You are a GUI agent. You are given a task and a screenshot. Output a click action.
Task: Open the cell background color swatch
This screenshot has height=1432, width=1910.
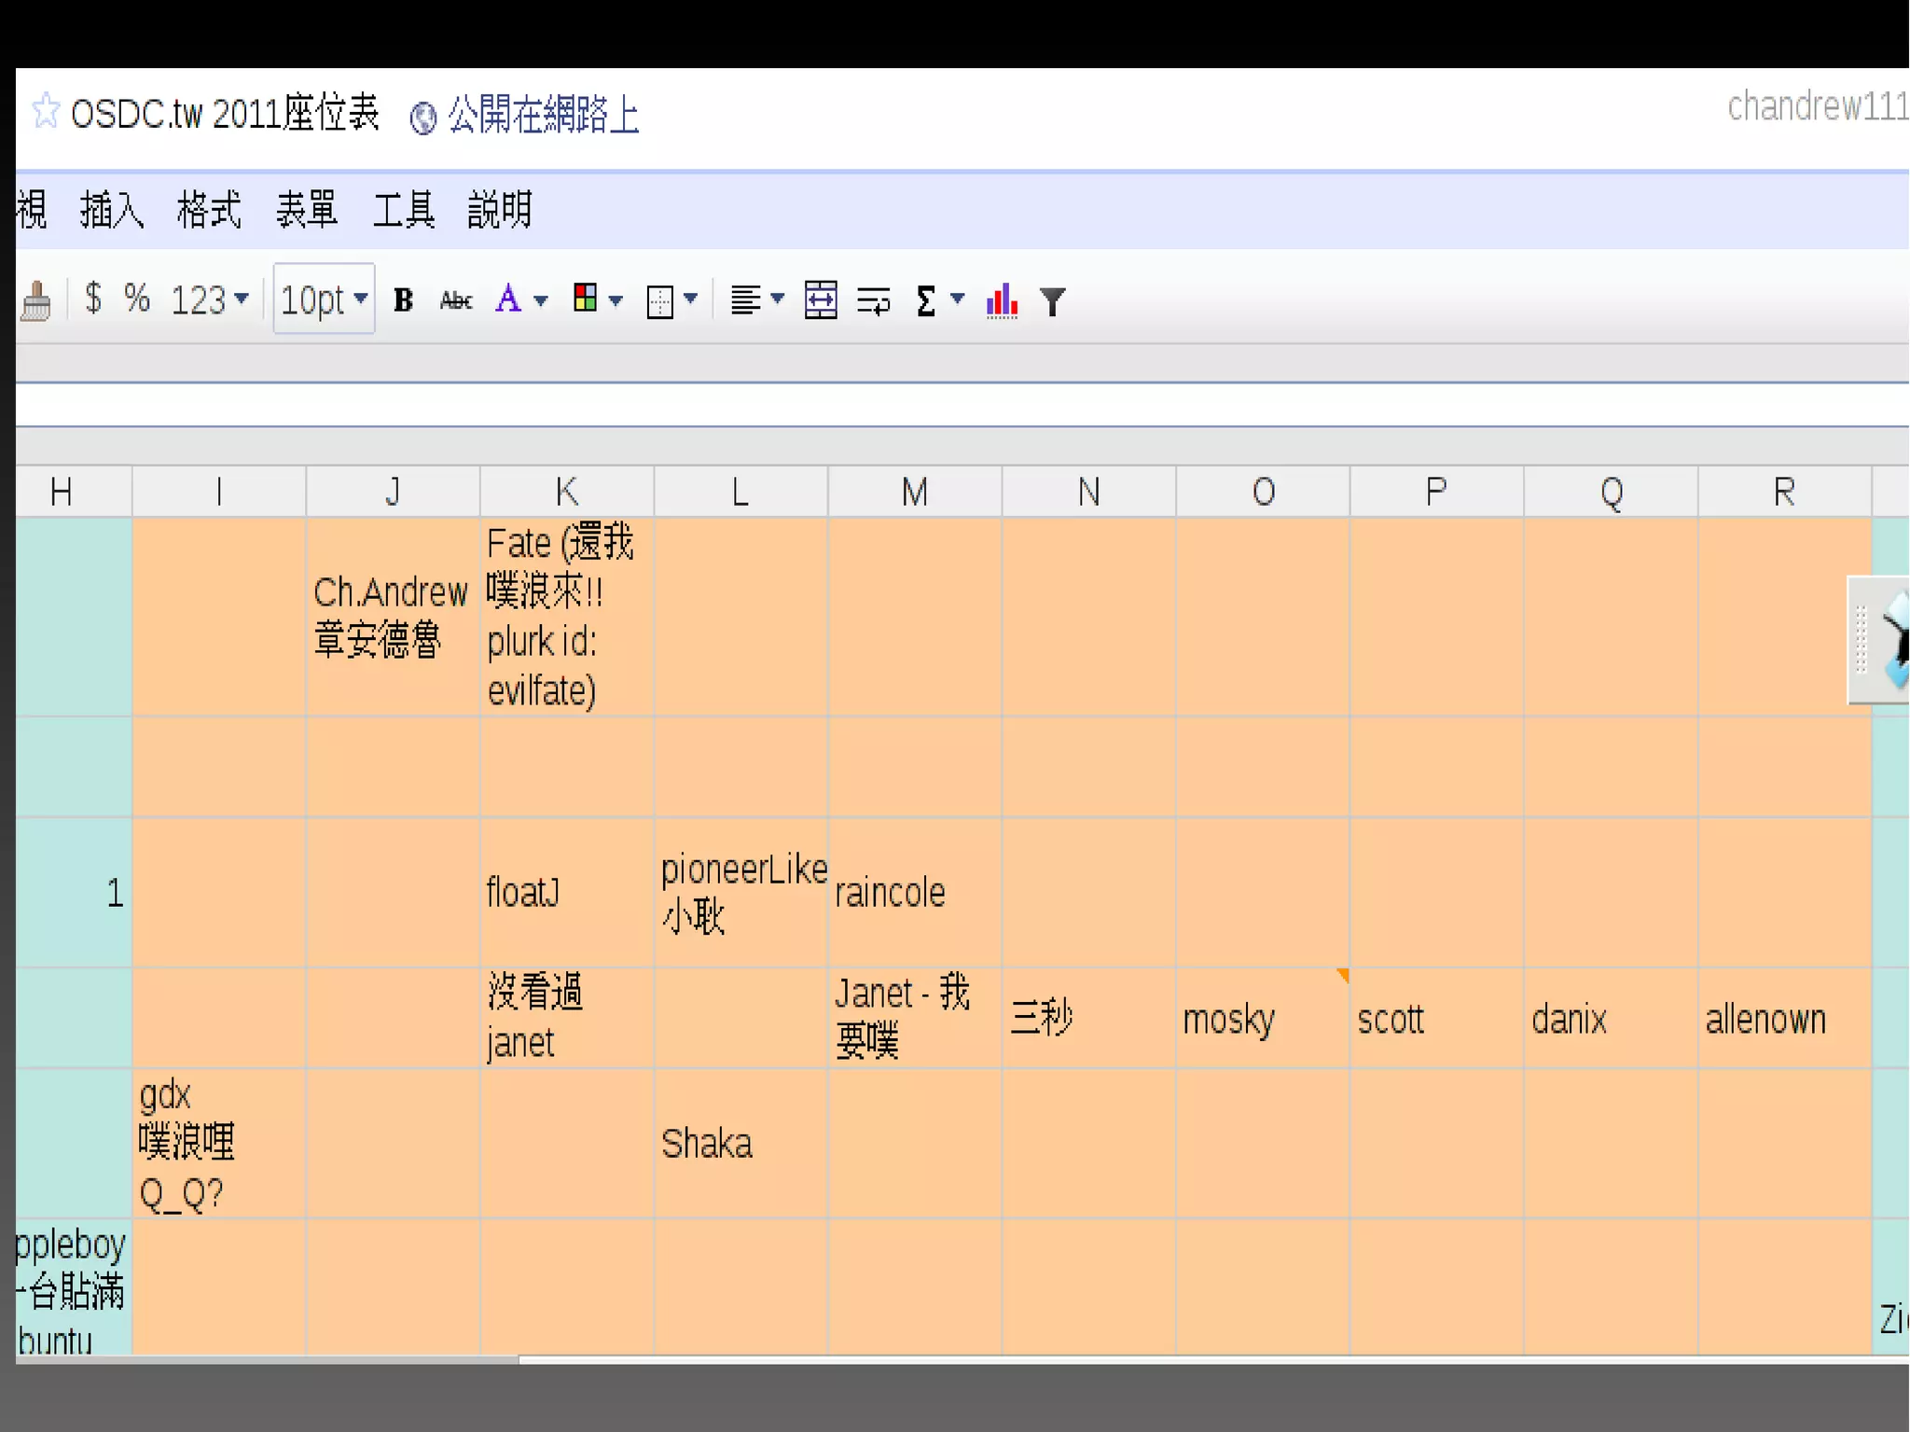tap(586, 299)
